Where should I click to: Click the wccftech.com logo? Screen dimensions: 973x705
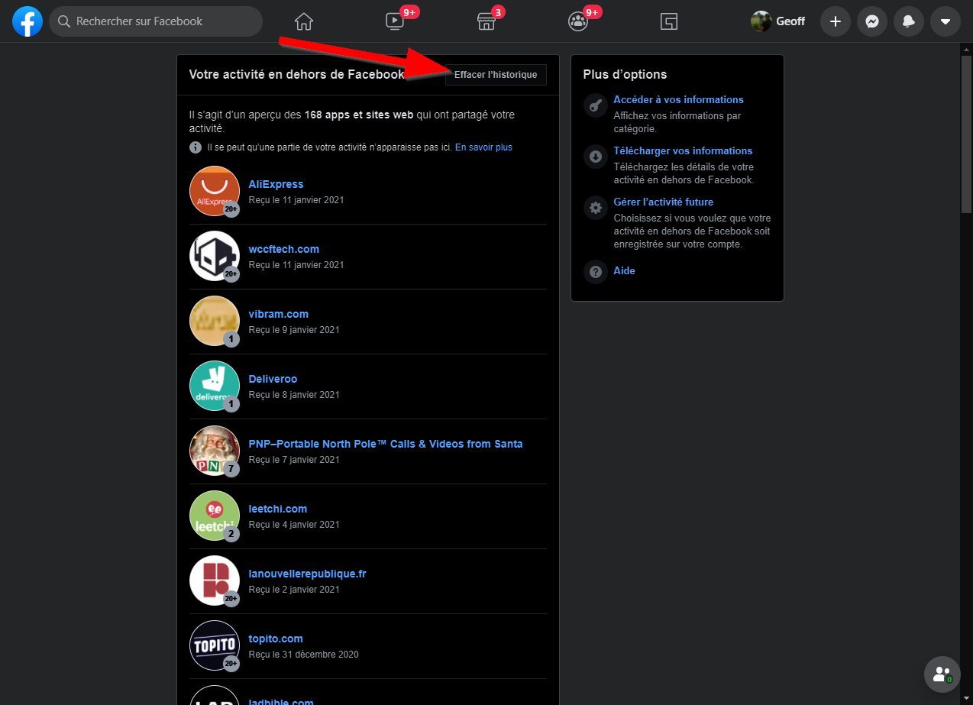pyautogui.click(x=215, y=256)
